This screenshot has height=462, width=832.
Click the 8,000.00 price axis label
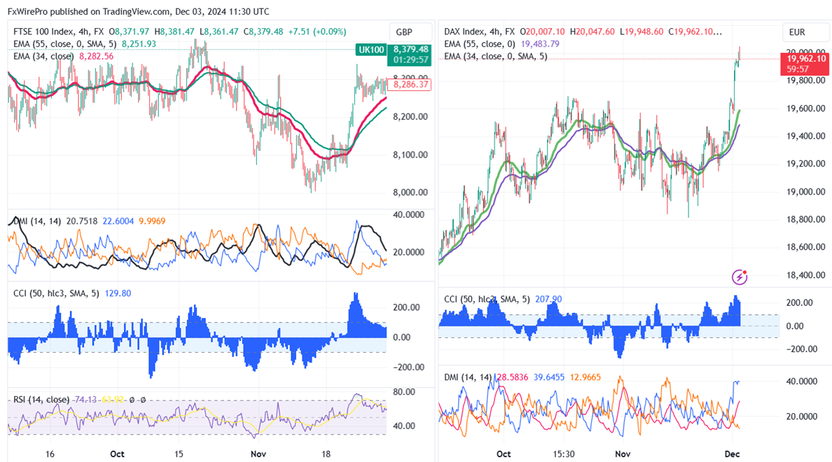410,192
